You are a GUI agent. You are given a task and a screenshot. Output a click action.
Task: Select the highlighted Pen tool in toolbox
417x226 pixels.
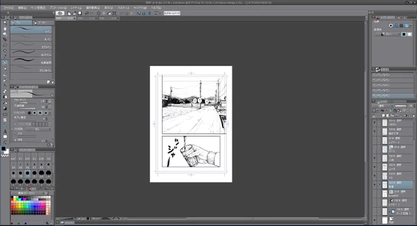5,63
